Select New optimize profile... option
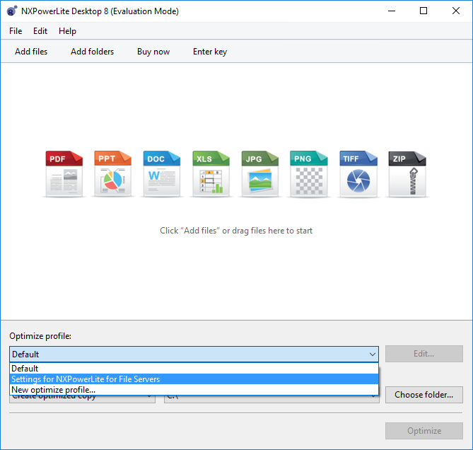Screen dimensions: 473x450 coord(194,389)
